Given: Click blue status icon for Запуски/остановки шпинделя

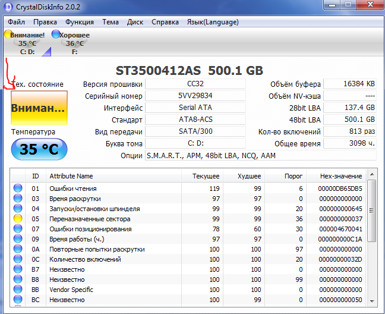Looking at the screenshot, I should [18, 208].
